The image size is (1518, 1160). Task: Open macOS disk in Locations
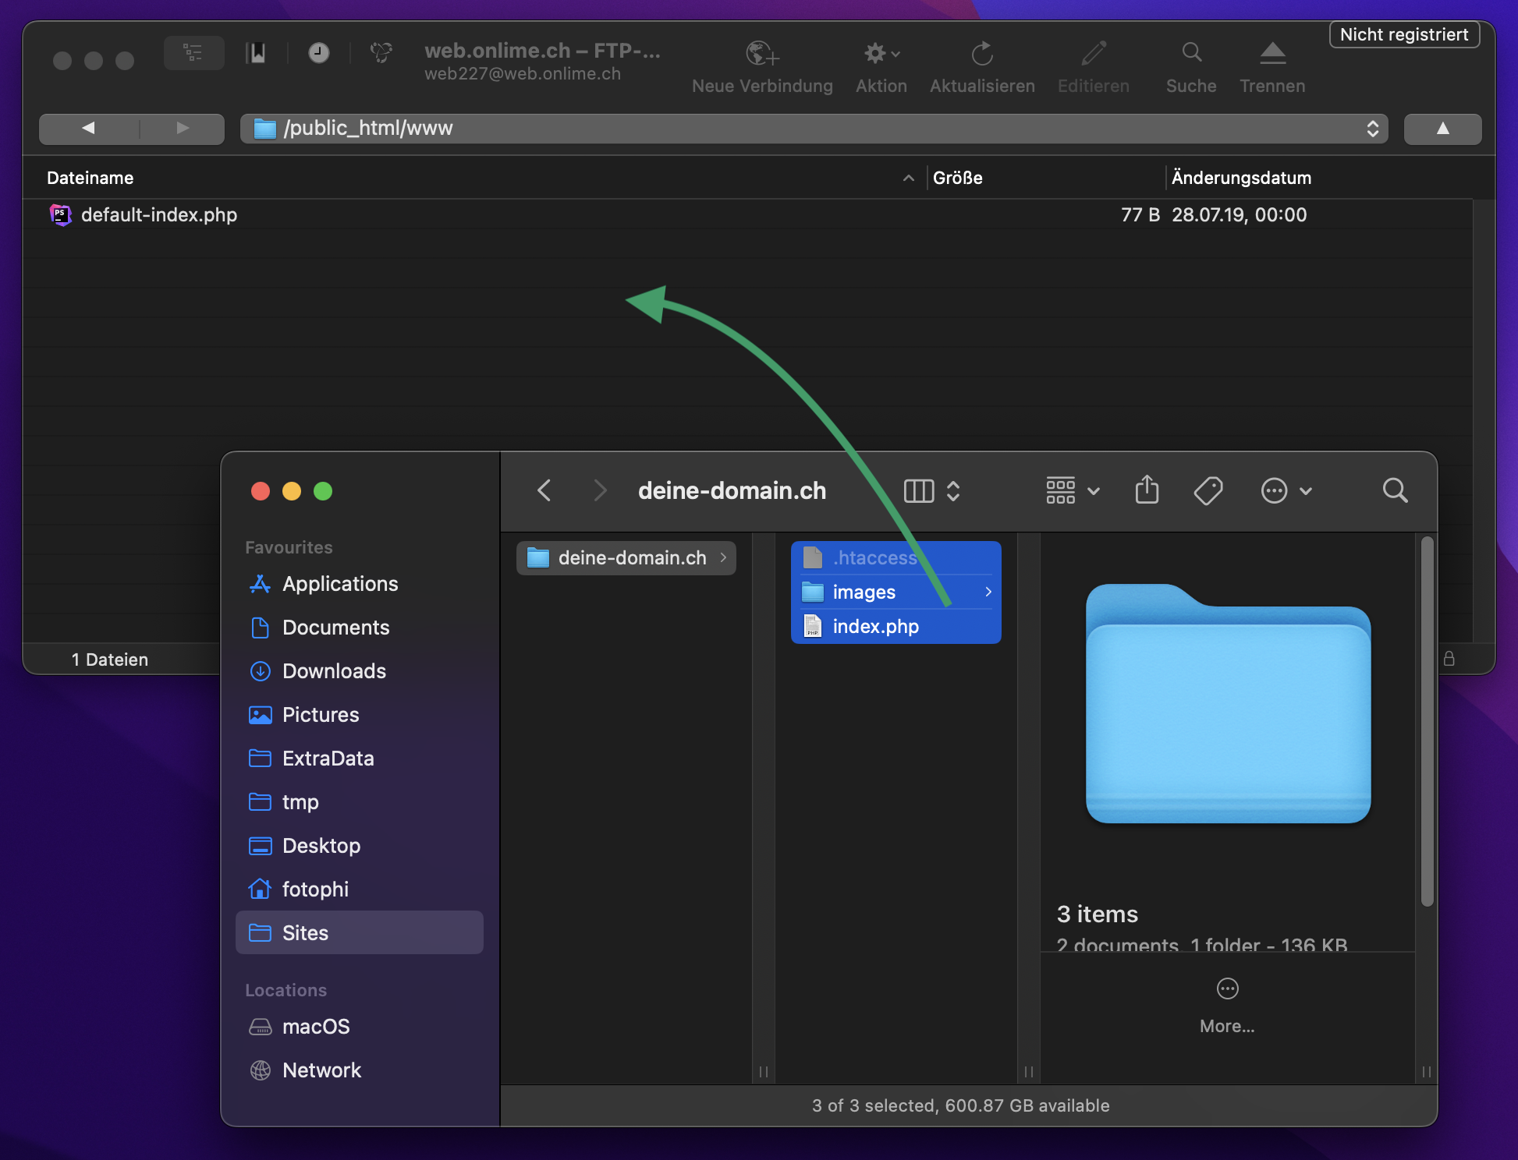coord(360,1027)
